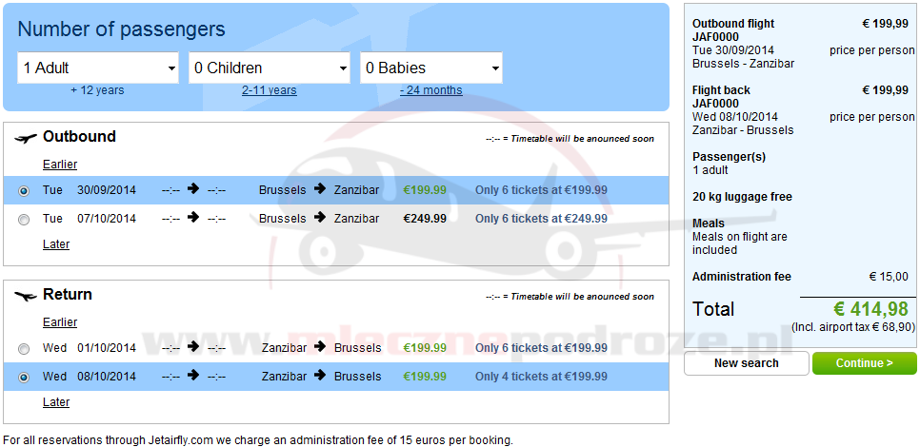Viewport: 920px width, 447px height.
Task: Select the Wed 08/10/2014 return flight radio
Action: coord(24,378)
